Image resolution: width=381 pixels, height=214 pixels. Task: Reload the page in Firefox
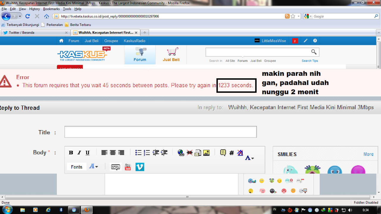28,16
